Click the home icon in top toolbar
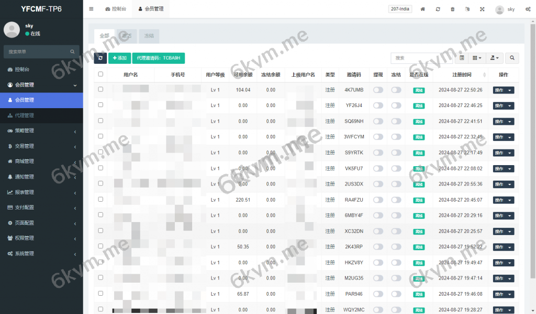The image size is (536, 314). [422, 9]
